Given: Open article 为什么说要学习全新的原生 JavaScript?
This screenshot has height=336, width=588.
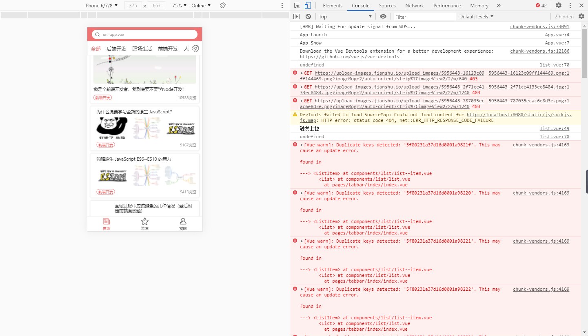Looking at the screenshot, I should click(x=134, y=112).
